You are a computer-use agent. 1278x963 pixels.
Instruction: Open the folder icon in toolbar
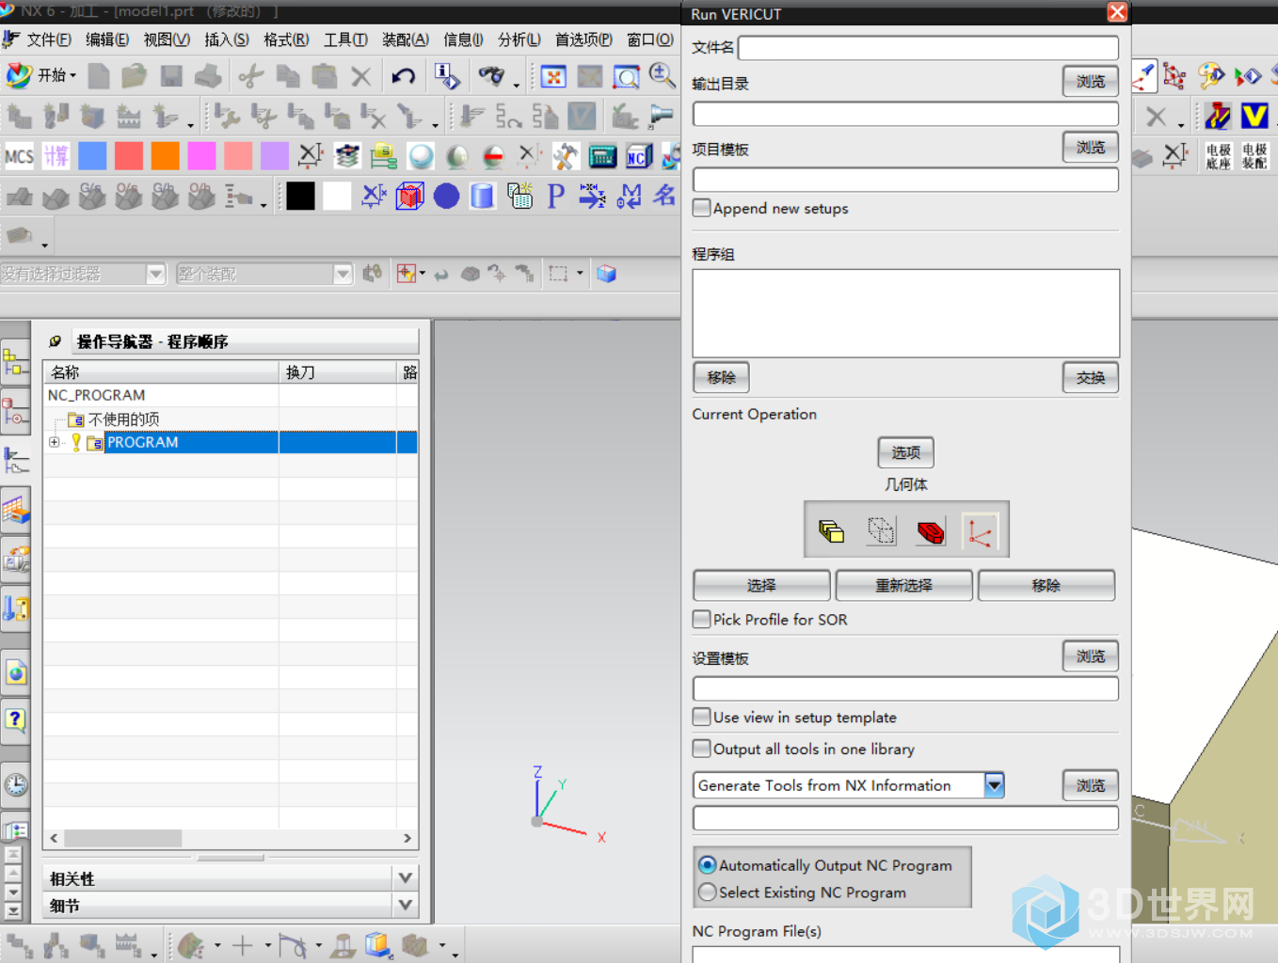[x=135, y=76]
